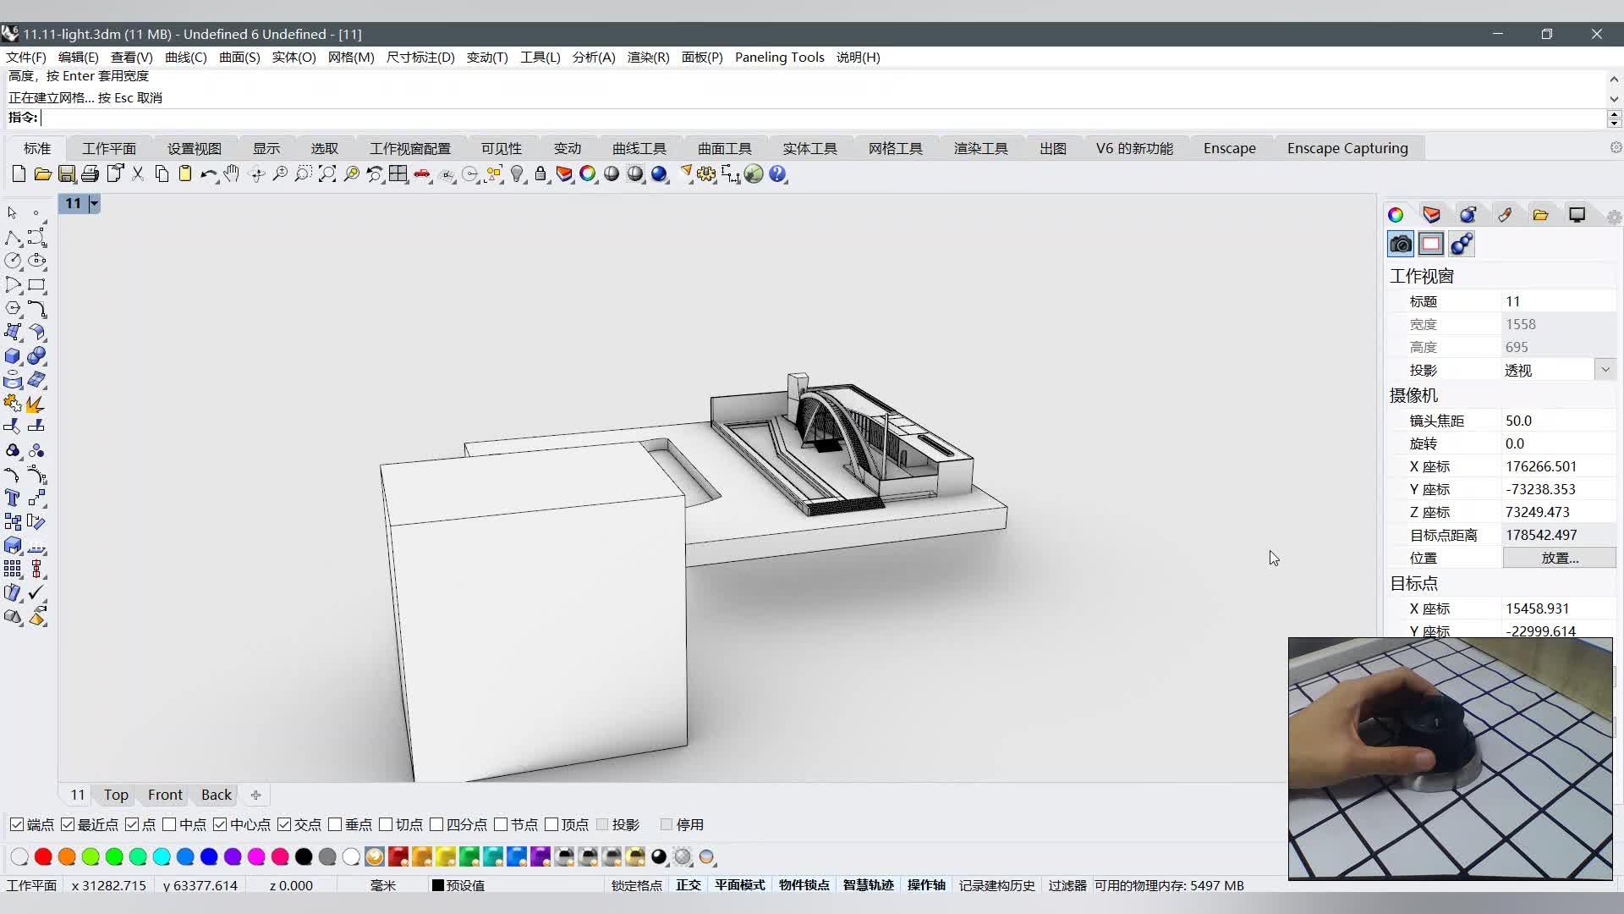Pick the red color swatch
The image size is (1624, 914).
43,857
